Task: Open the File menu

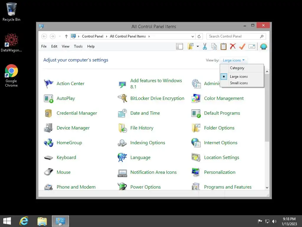Action: pos(44,46)
